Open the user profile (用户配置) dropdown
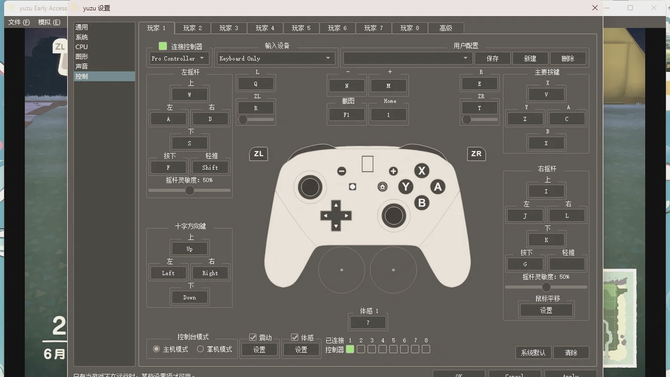 407,58
